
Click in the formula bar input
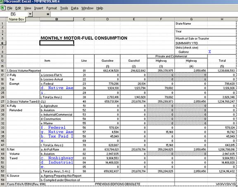point(144,14)
